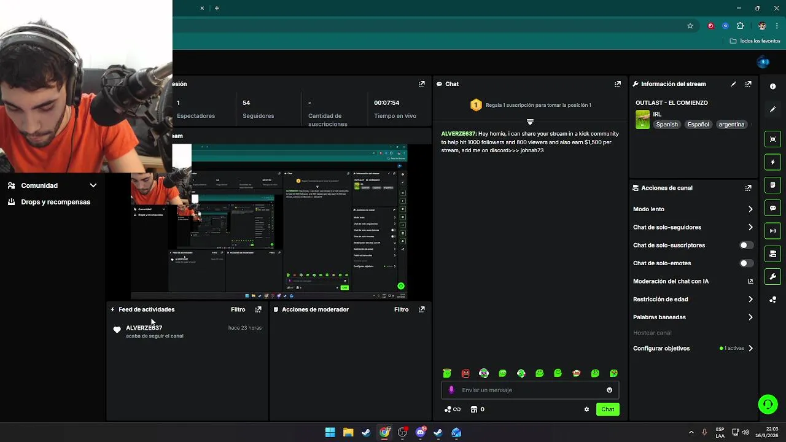Pop out the Feed de actividades panel
The image size is (786, 442).
click(x=258, y=309)
